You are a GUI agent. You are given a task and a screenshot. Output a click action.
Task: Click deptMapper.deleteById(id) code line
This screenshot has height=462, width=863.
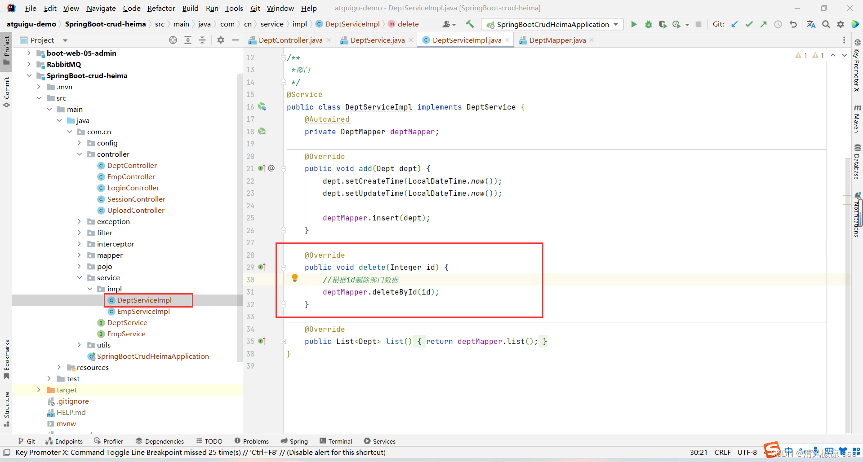point(381,292)
